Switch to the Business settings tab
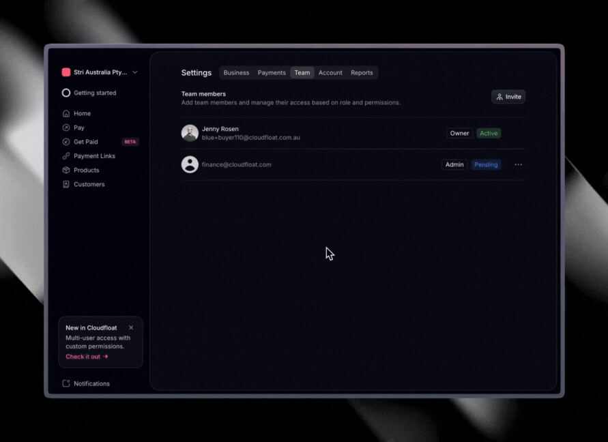The height and width of the screenshot is (442, 608). click(236, 72)
